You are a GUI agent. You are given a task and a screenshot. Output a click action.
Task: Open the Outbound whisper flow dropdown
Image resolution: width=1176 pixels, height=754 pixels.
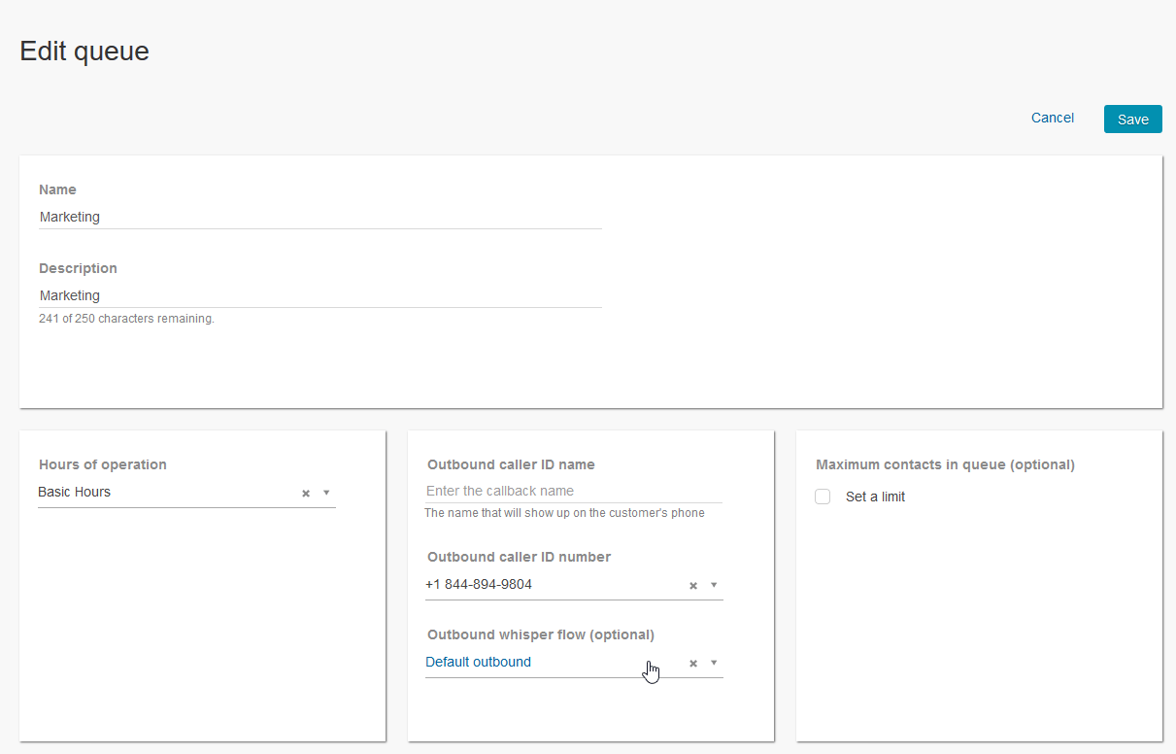point(714,663)
